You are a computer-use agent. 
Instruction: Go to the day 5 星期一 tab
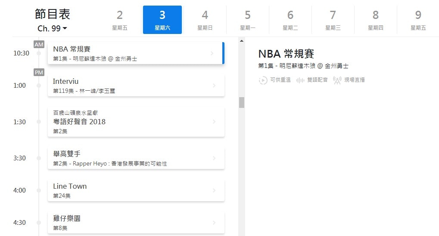(x=247, y=20)
